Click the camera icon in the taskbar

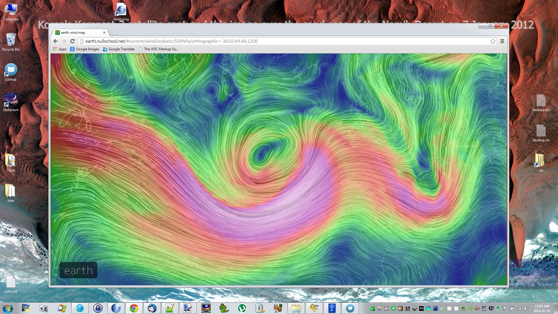(44, 308)
